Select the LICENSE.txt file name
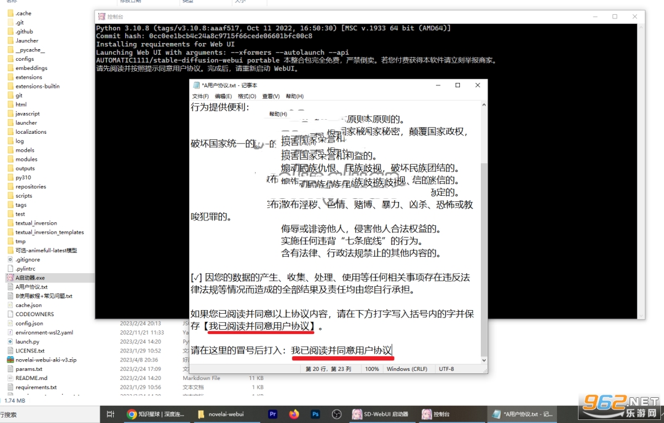Viewport: 664px width, 423px height. (x=30, y=350)
